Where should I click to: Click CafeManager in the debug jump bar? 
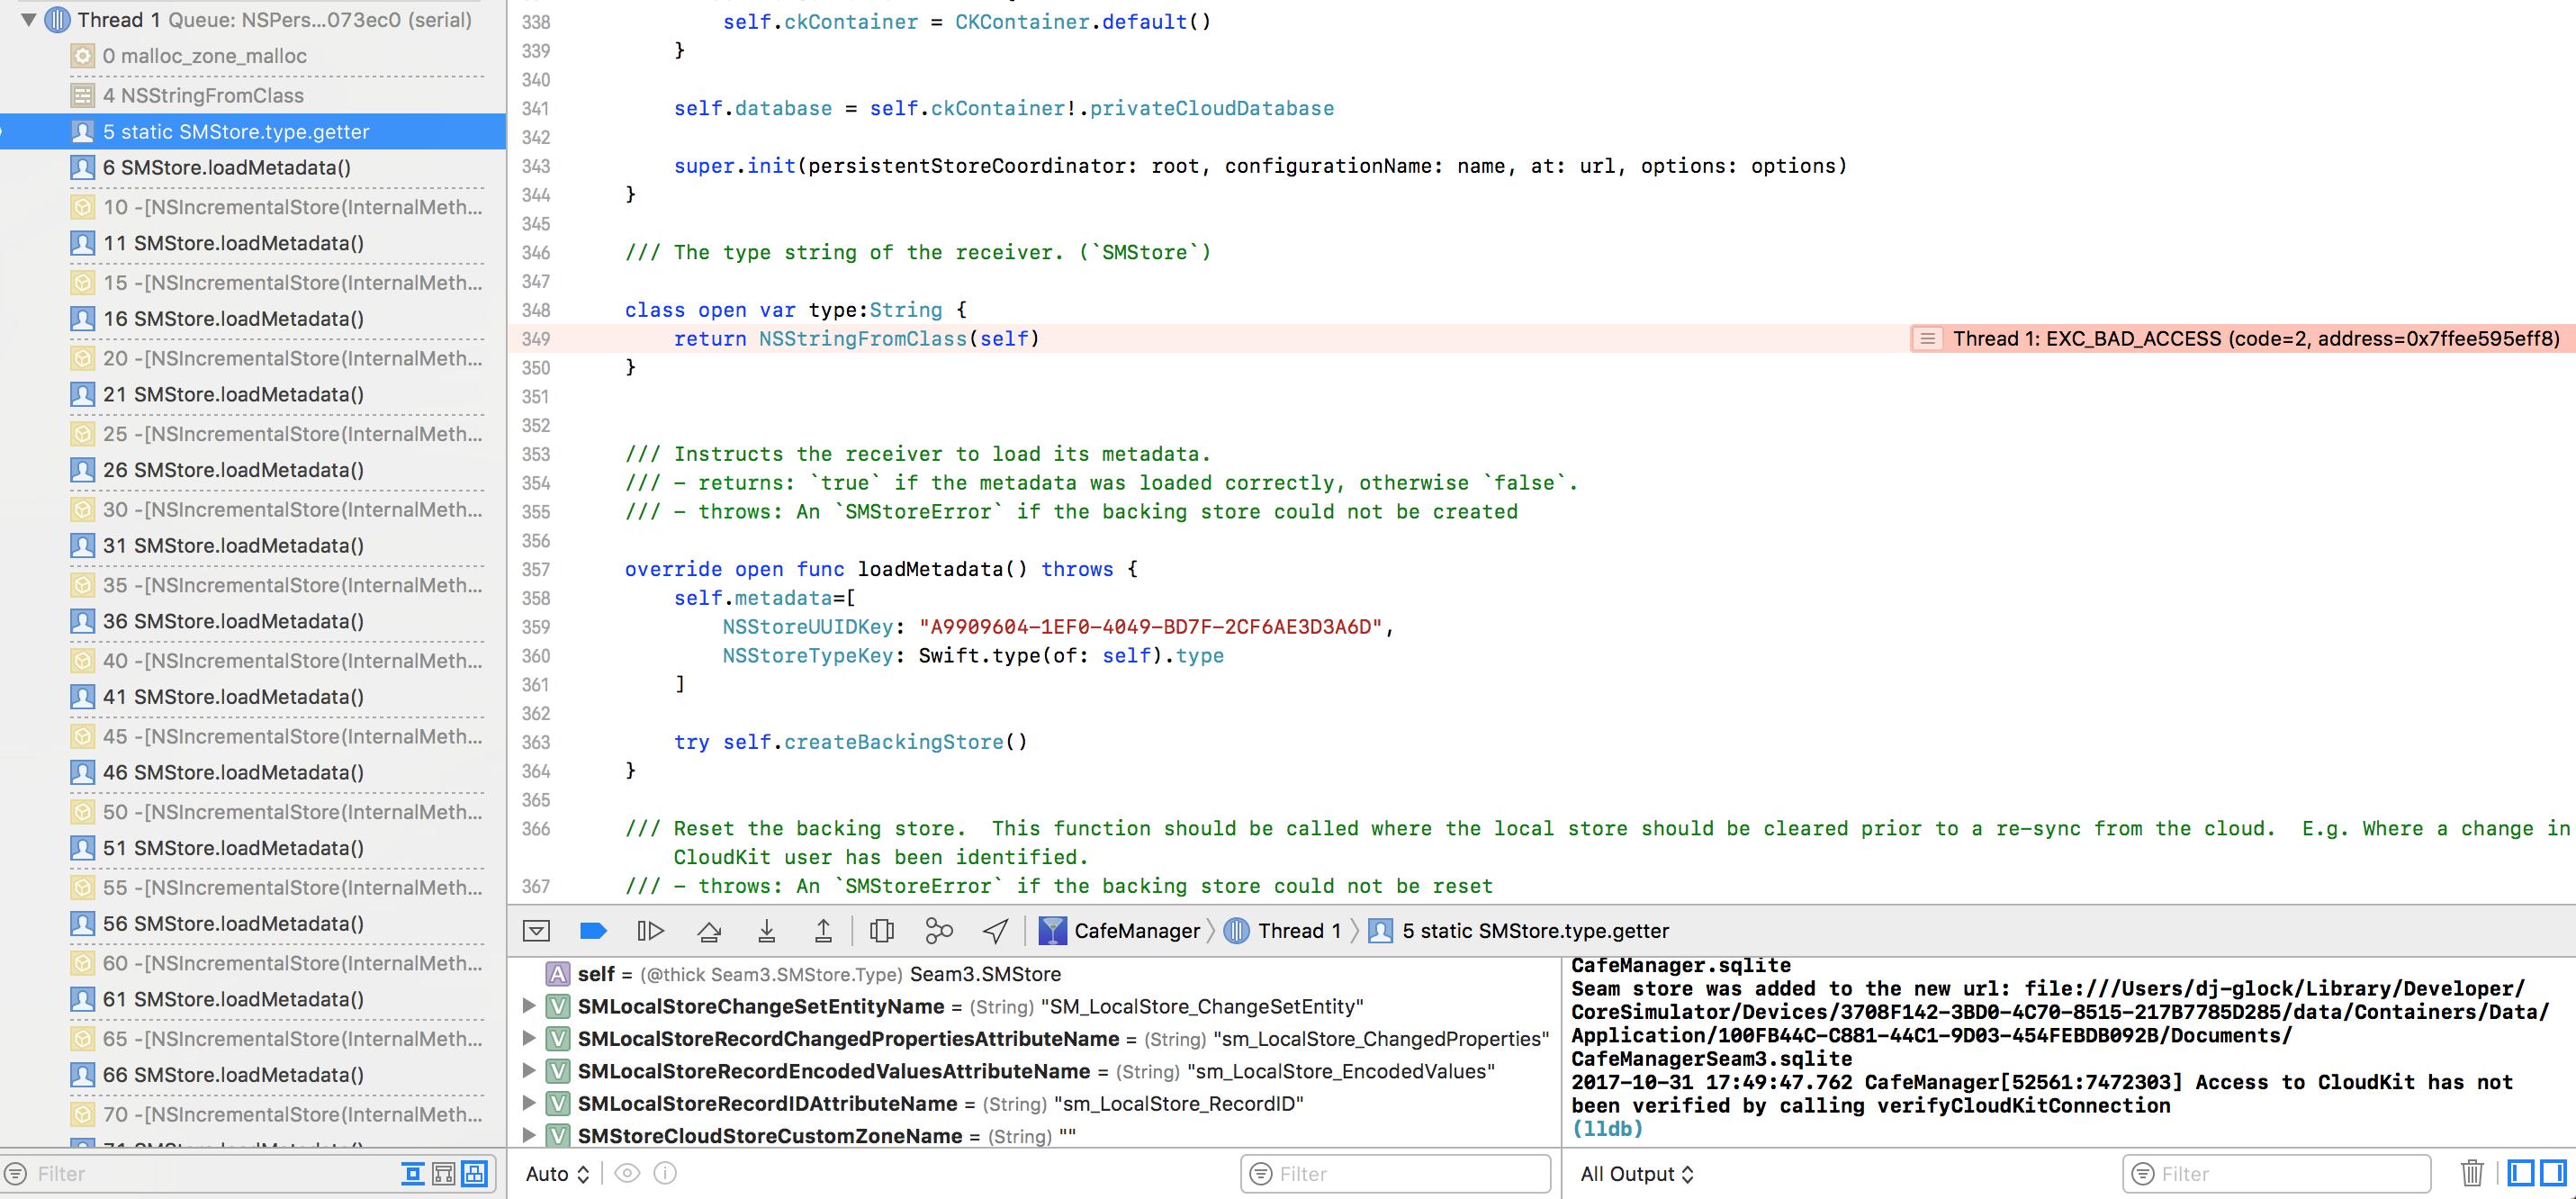click(x=1136, y=931)
